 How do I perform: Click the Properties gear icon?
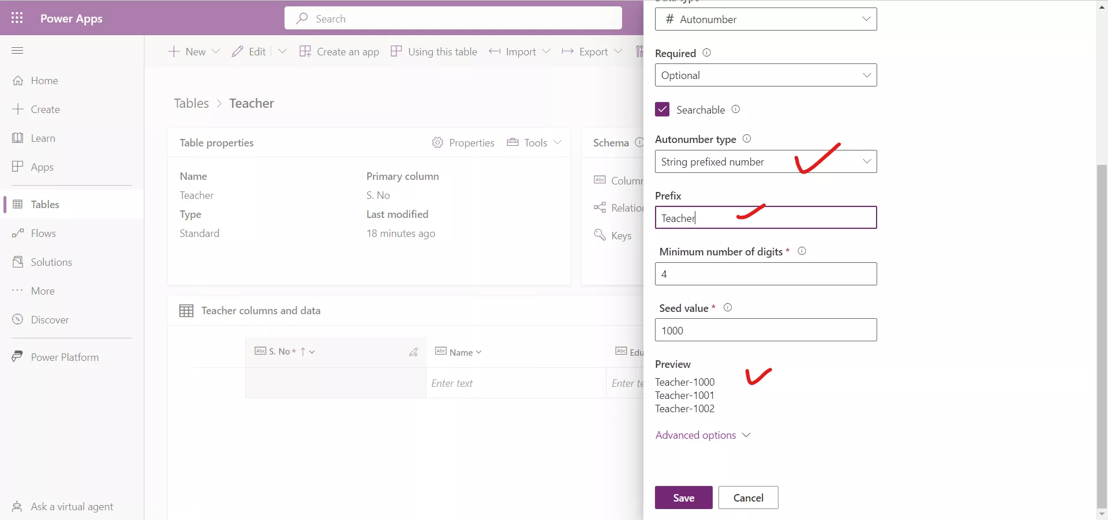(x=437, y=142)
